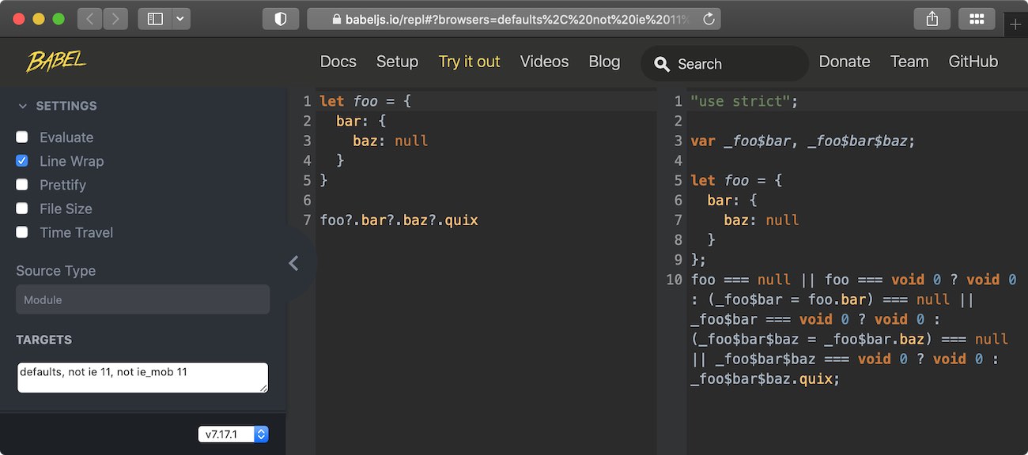Open the sidebar options dropdown arrow

181,19
